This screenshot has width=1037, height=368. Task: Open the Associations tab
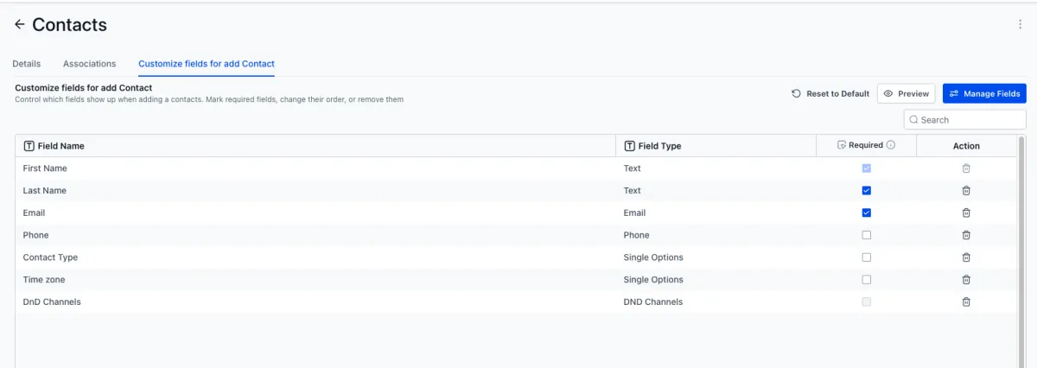click(x=90, y=64)
